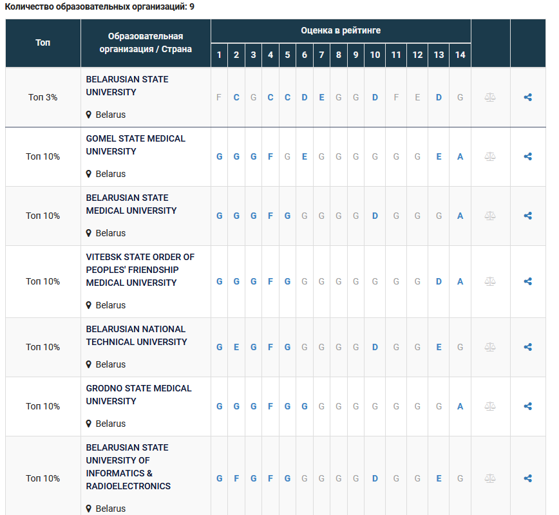Click Belarus under Vitebsk State Medical University
This screenshot has width=559, height=515.
pos(111,305)
